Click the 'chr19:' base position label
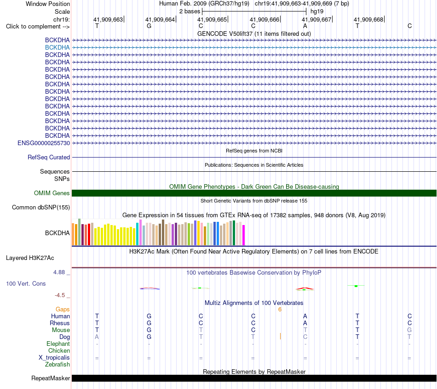The height and width of the screenshot is (389, 437). (61, 19)
